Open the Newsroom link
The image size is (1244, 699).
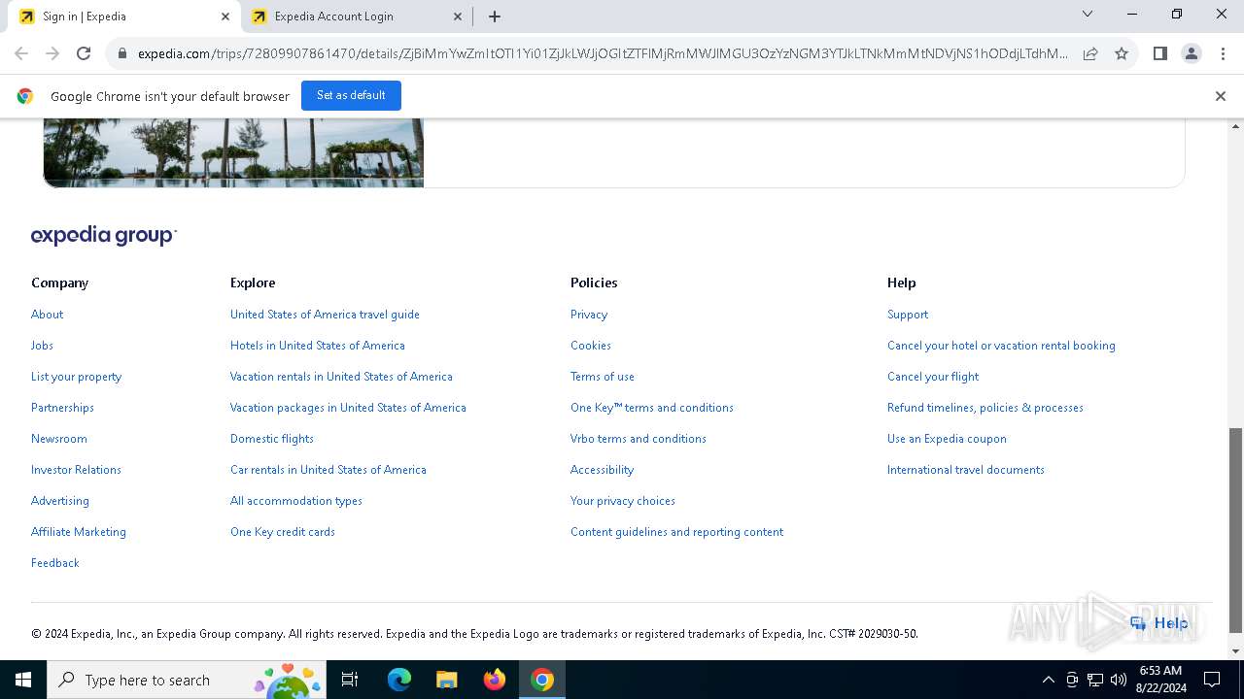tap(59, 439)
